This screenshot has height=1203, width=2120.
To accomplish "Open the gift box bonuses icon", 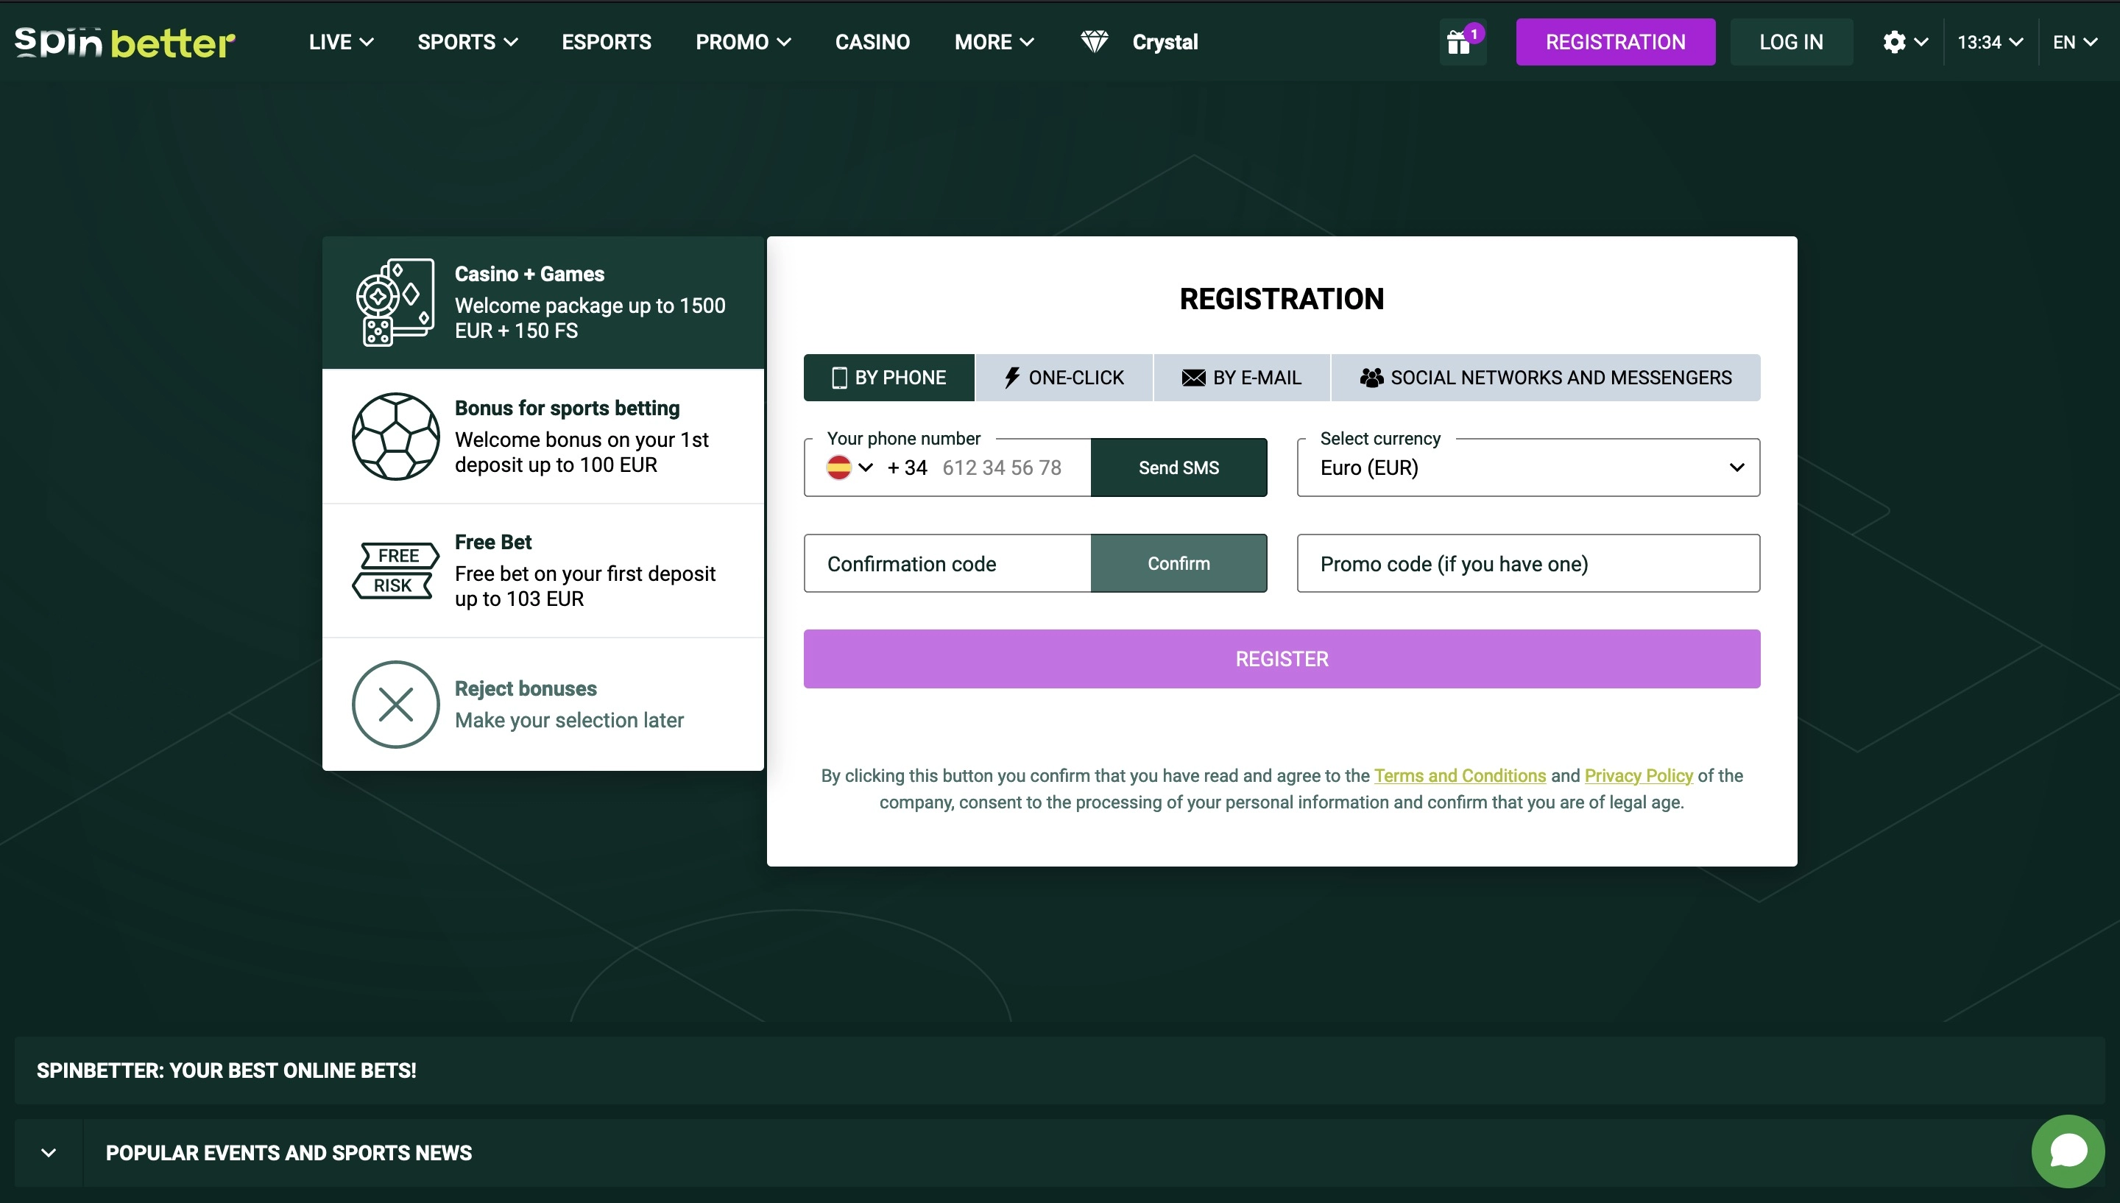I will (x=1462, y=42).
